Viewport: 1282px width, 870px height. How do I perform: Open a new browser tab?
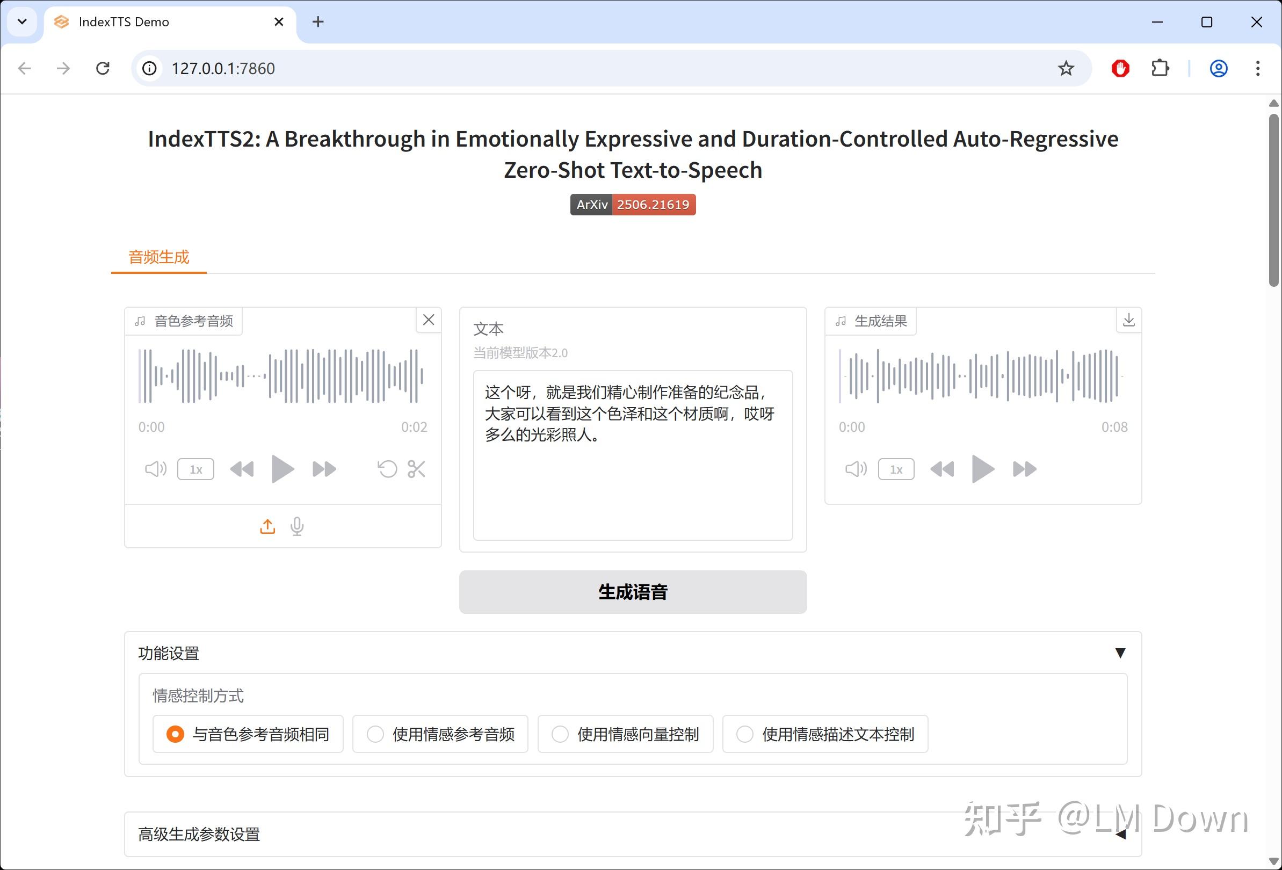pos(317,22)
